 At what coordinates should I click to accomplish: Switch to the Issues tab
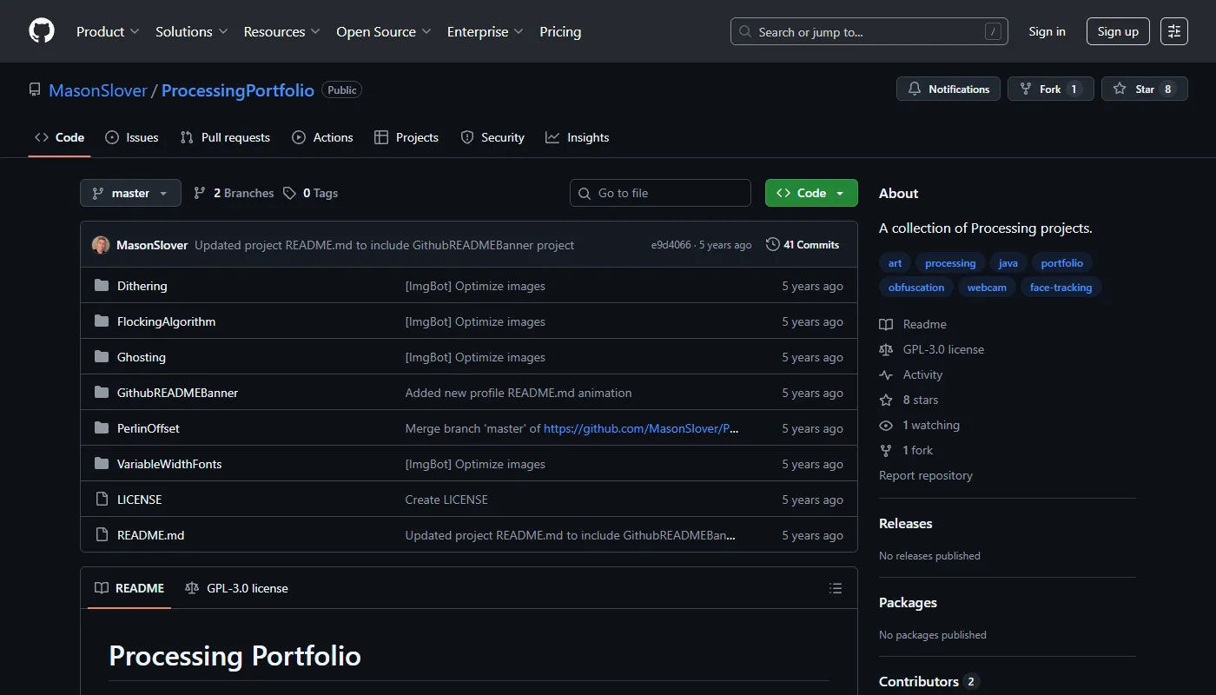coord(132,137)
